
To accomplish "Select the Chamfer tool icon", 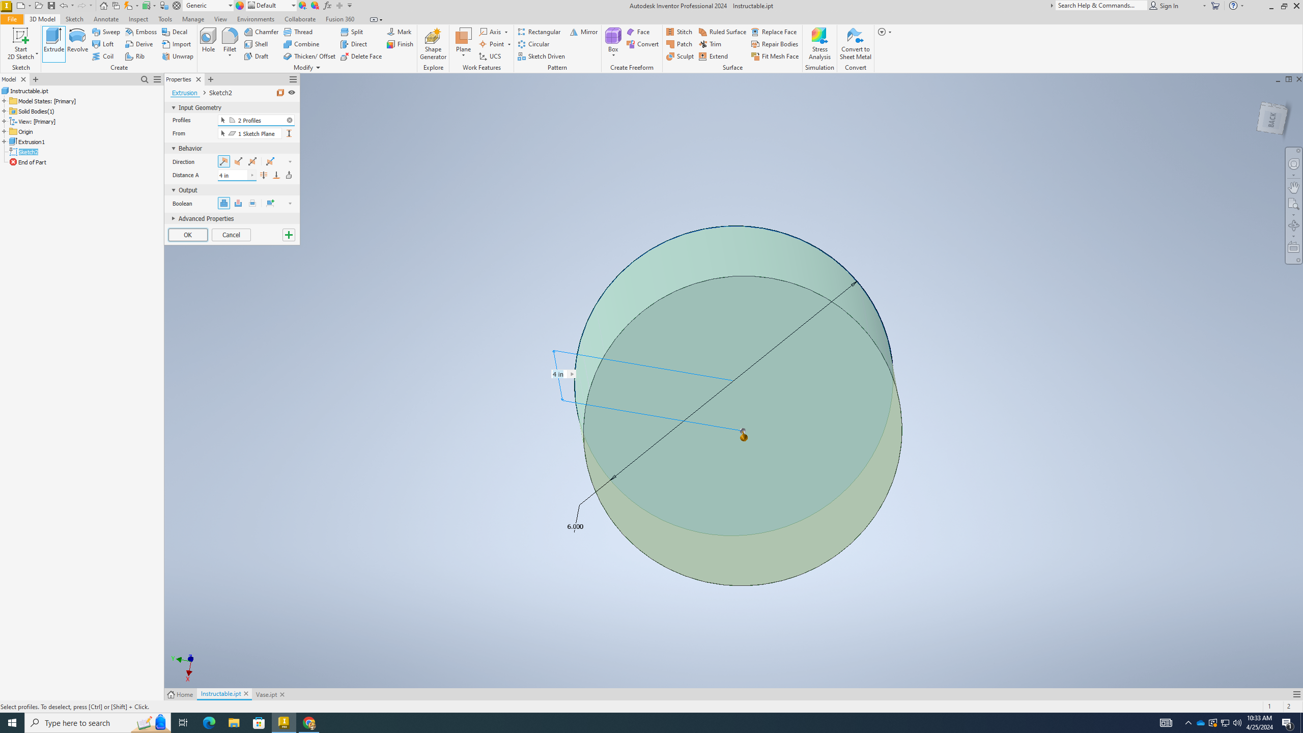I will tap(249, 32).
